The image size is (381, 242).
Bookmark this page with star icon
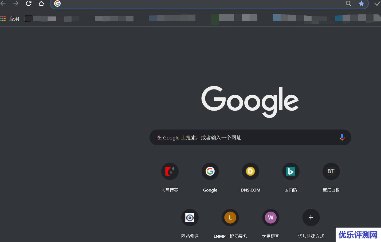[x=361, y=3]
